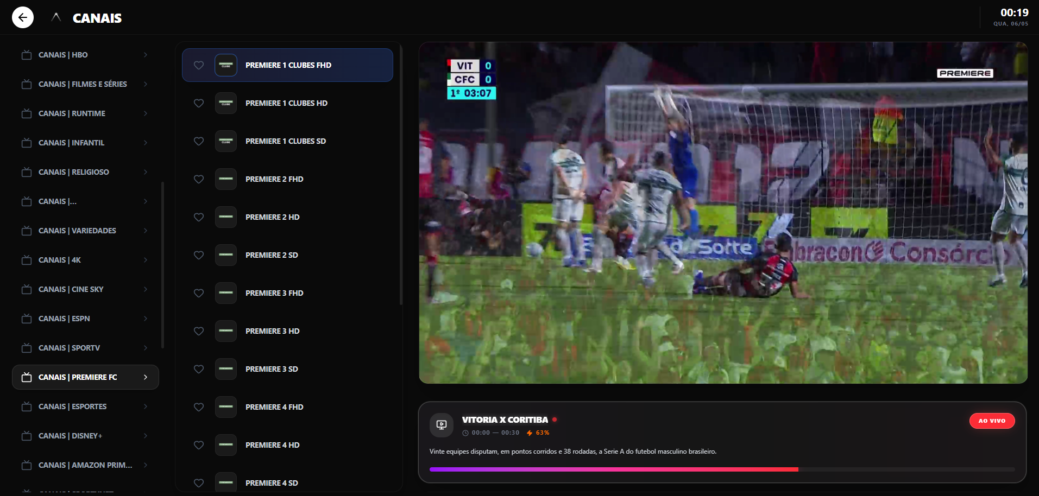Click the TV icon of CANAIS | ESPN
1039x496 pixels.
(x=26, y=319)
